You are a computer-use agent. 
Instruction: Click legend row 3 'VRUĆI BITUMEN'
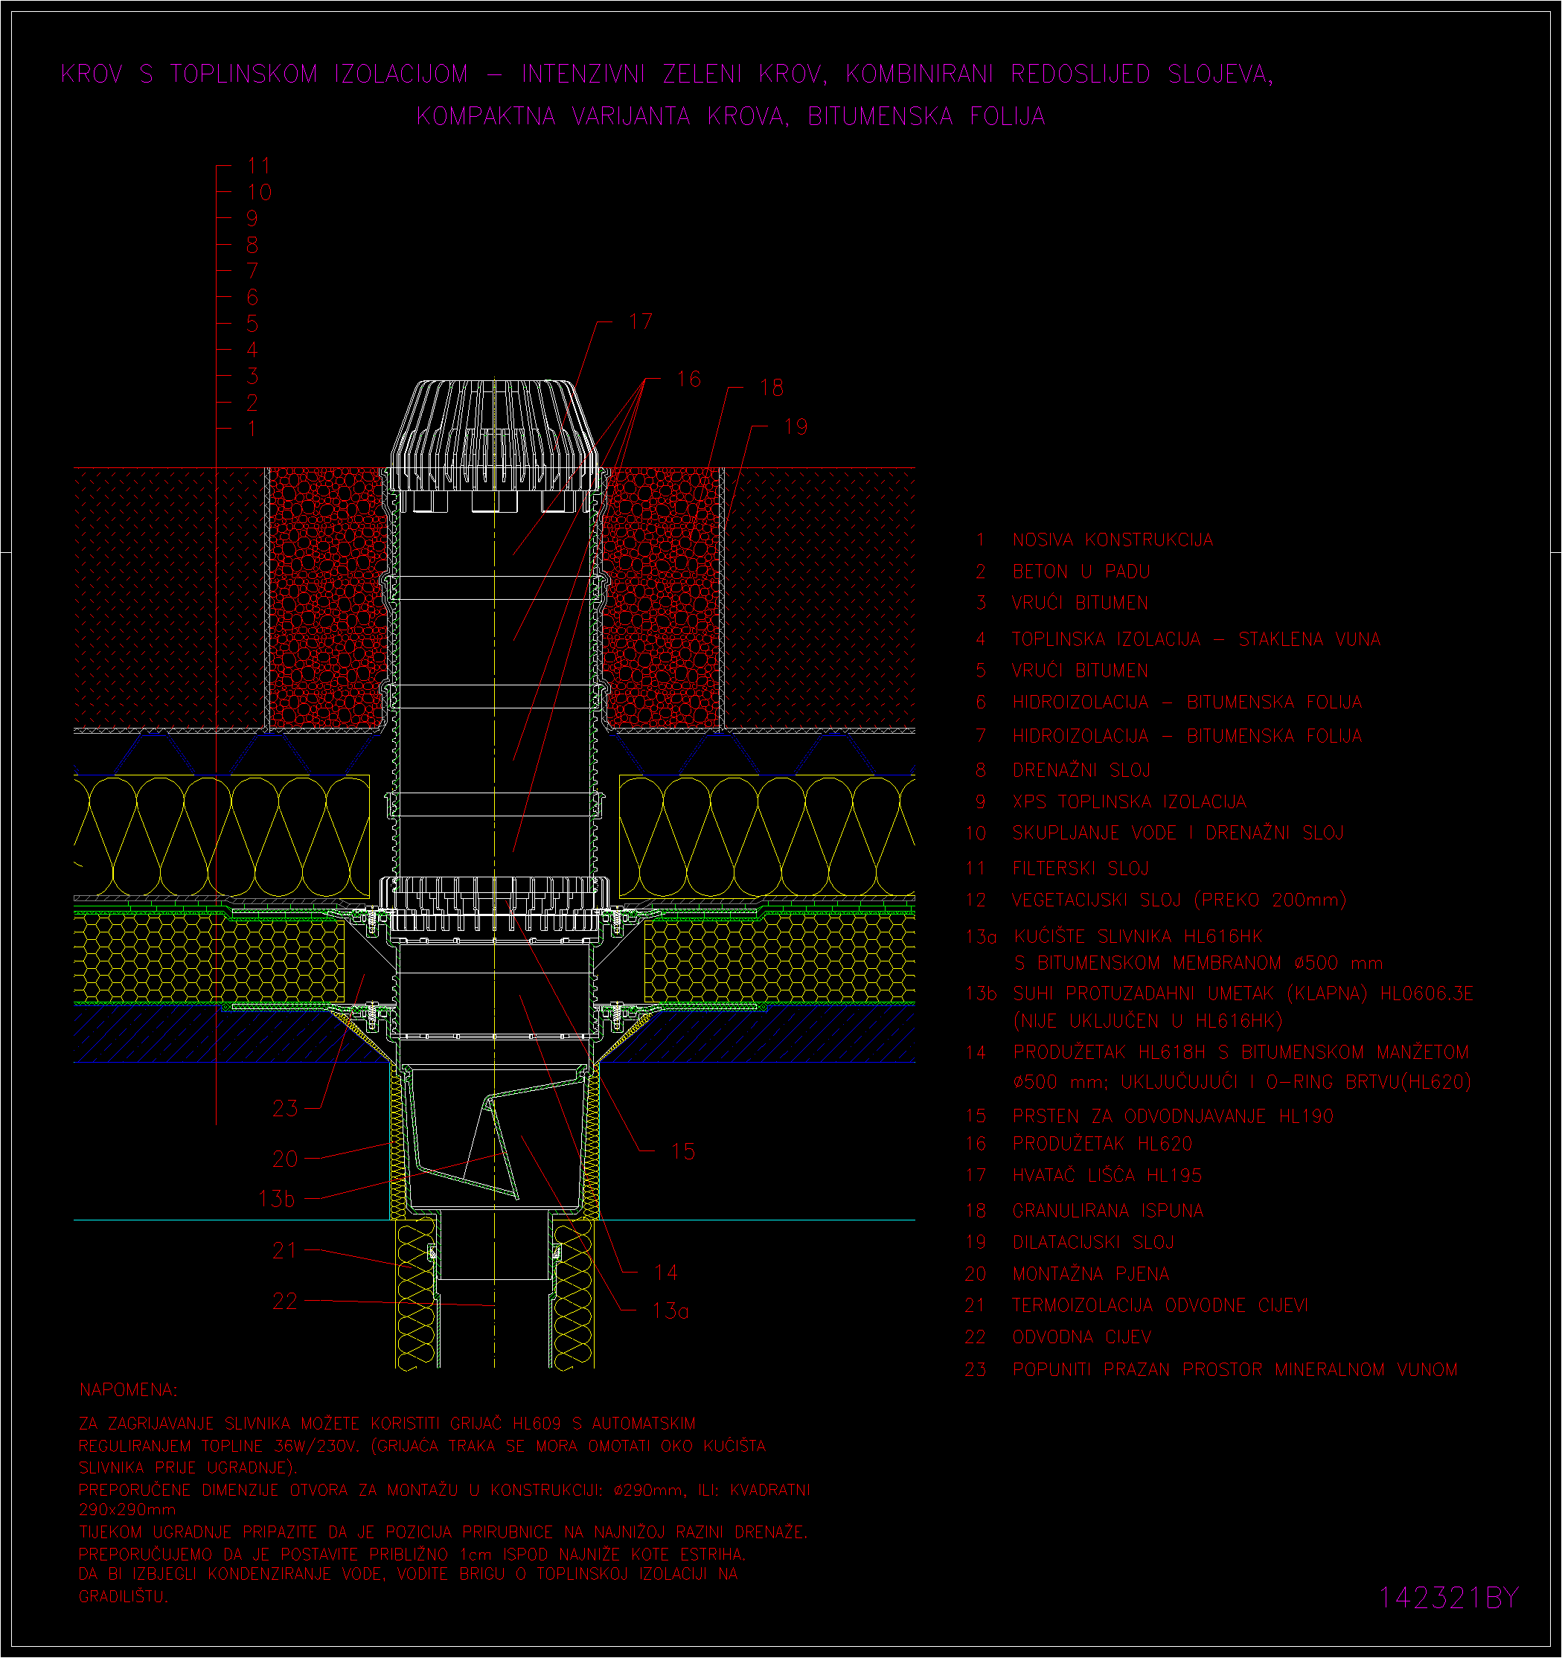tap(1080, 602)
